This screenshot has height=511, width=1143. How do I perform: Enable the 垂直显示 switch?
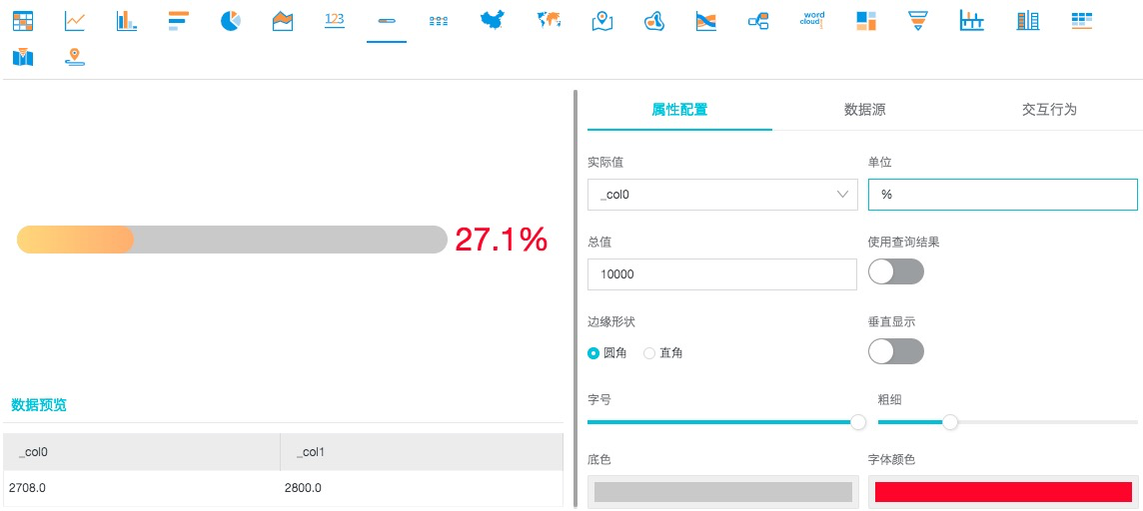point(896,351)
